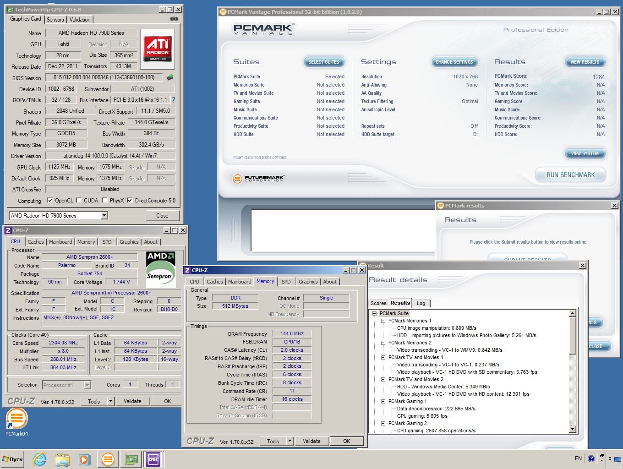Launch Internet Explorer from taskbar

[x=40, y=459]
